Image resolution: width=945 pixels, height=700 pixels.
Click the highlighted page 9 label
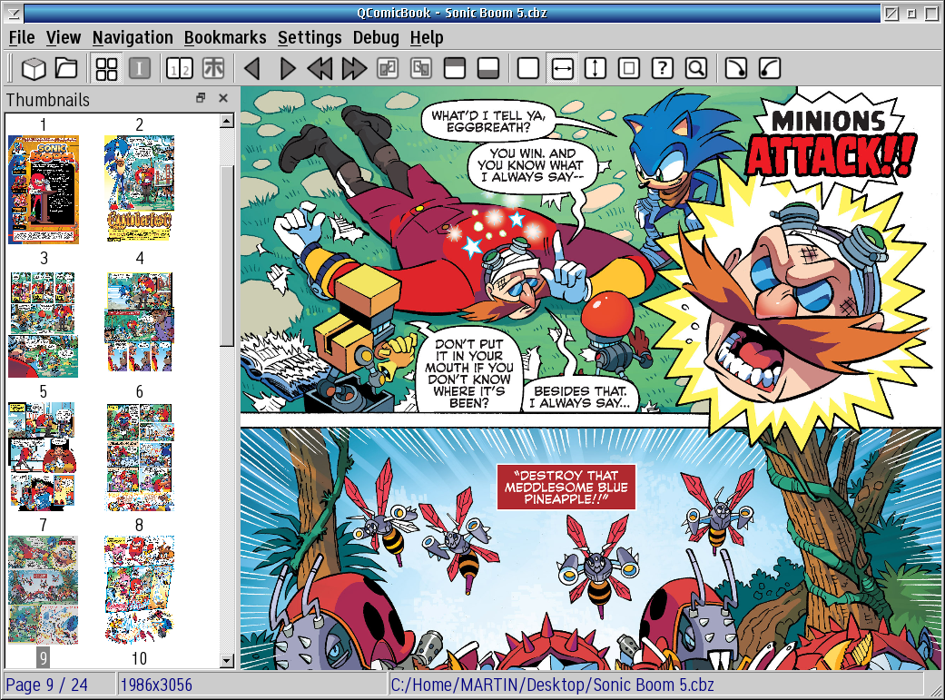point(43,658)
